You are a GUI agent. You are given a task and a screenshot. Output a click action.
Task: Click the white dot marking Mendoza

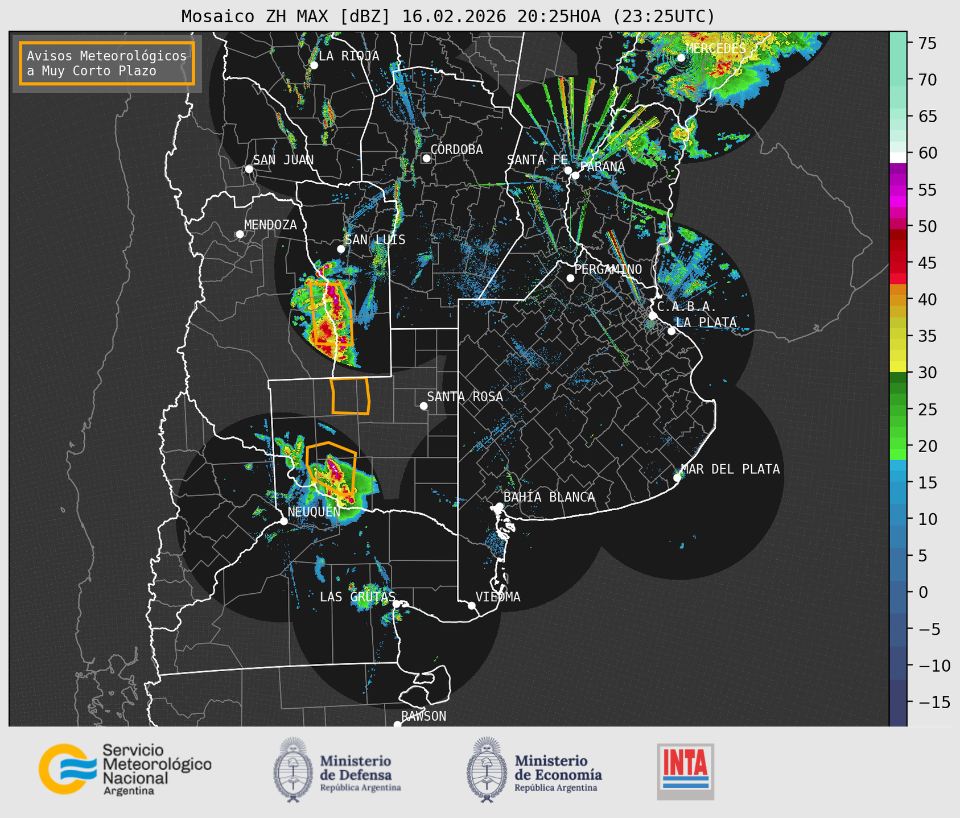click(x=240, y=234)
